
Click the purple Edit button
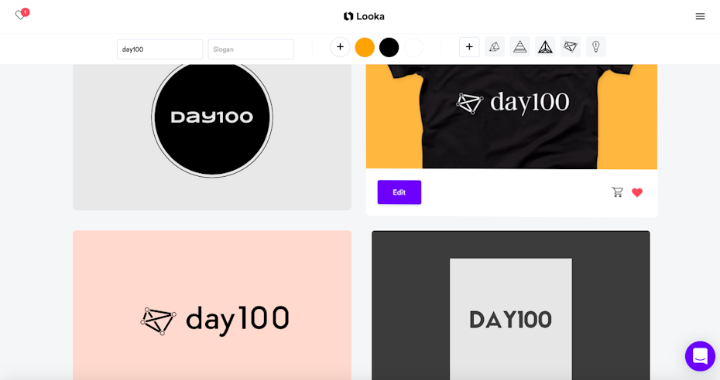(x=399, y=192)
